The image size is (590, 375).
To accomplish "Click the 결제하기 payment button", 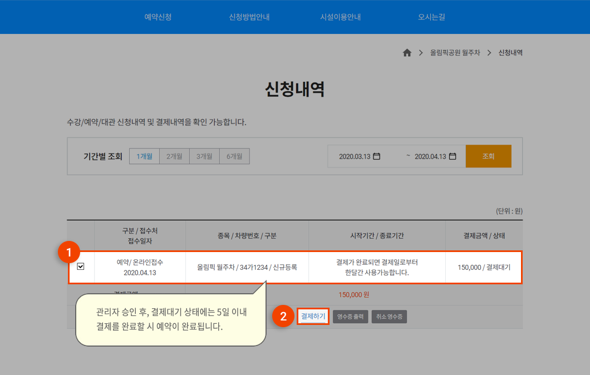I will pos(313,317).
